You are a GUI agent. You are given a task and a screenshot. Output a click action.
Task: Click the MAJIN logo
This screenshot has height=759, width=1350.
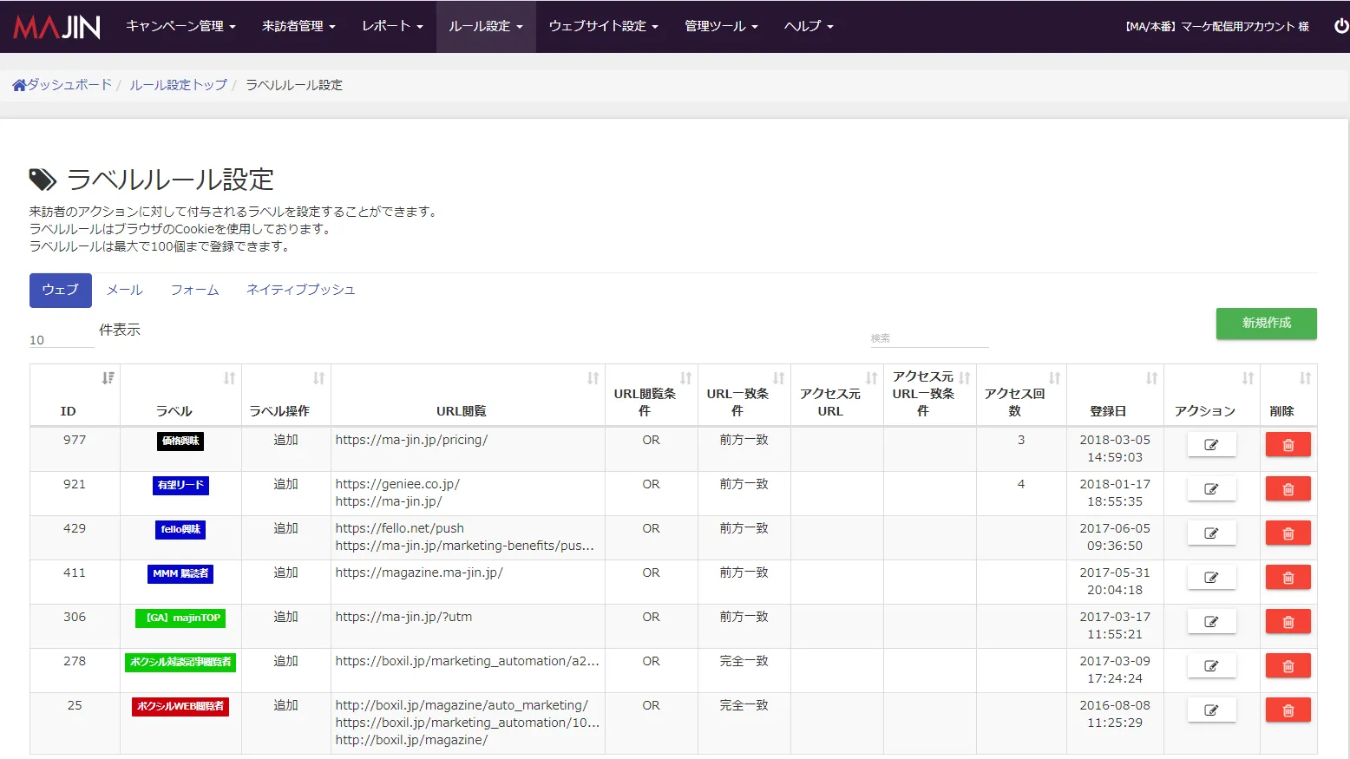click(x=57, y=27)
